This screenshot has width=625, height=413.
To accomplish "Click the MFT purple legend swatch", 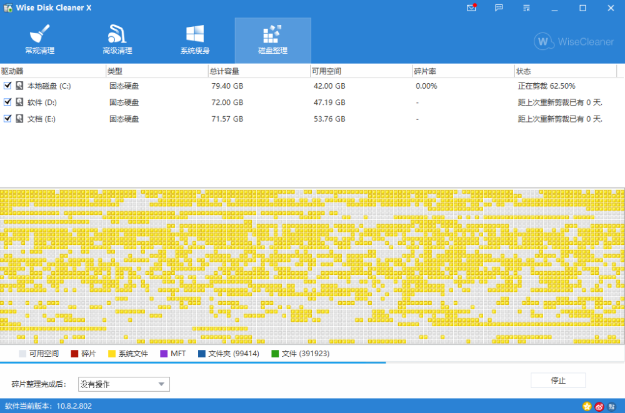I will coord(164,354).
